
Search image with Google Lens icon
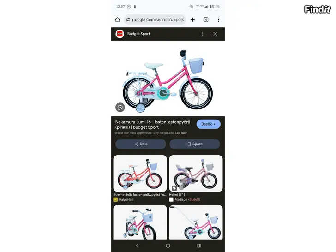click(x=120, y=108)
